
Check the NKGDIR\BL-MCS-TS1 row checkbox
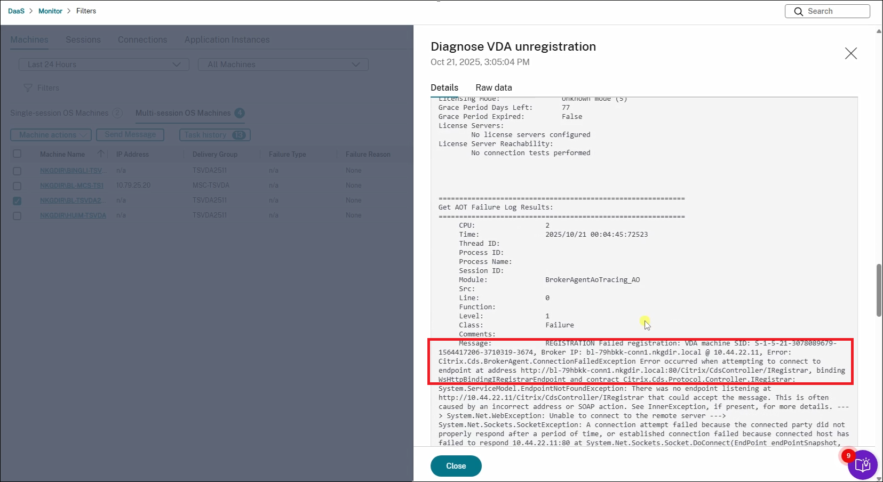click(x=17, y=186)
